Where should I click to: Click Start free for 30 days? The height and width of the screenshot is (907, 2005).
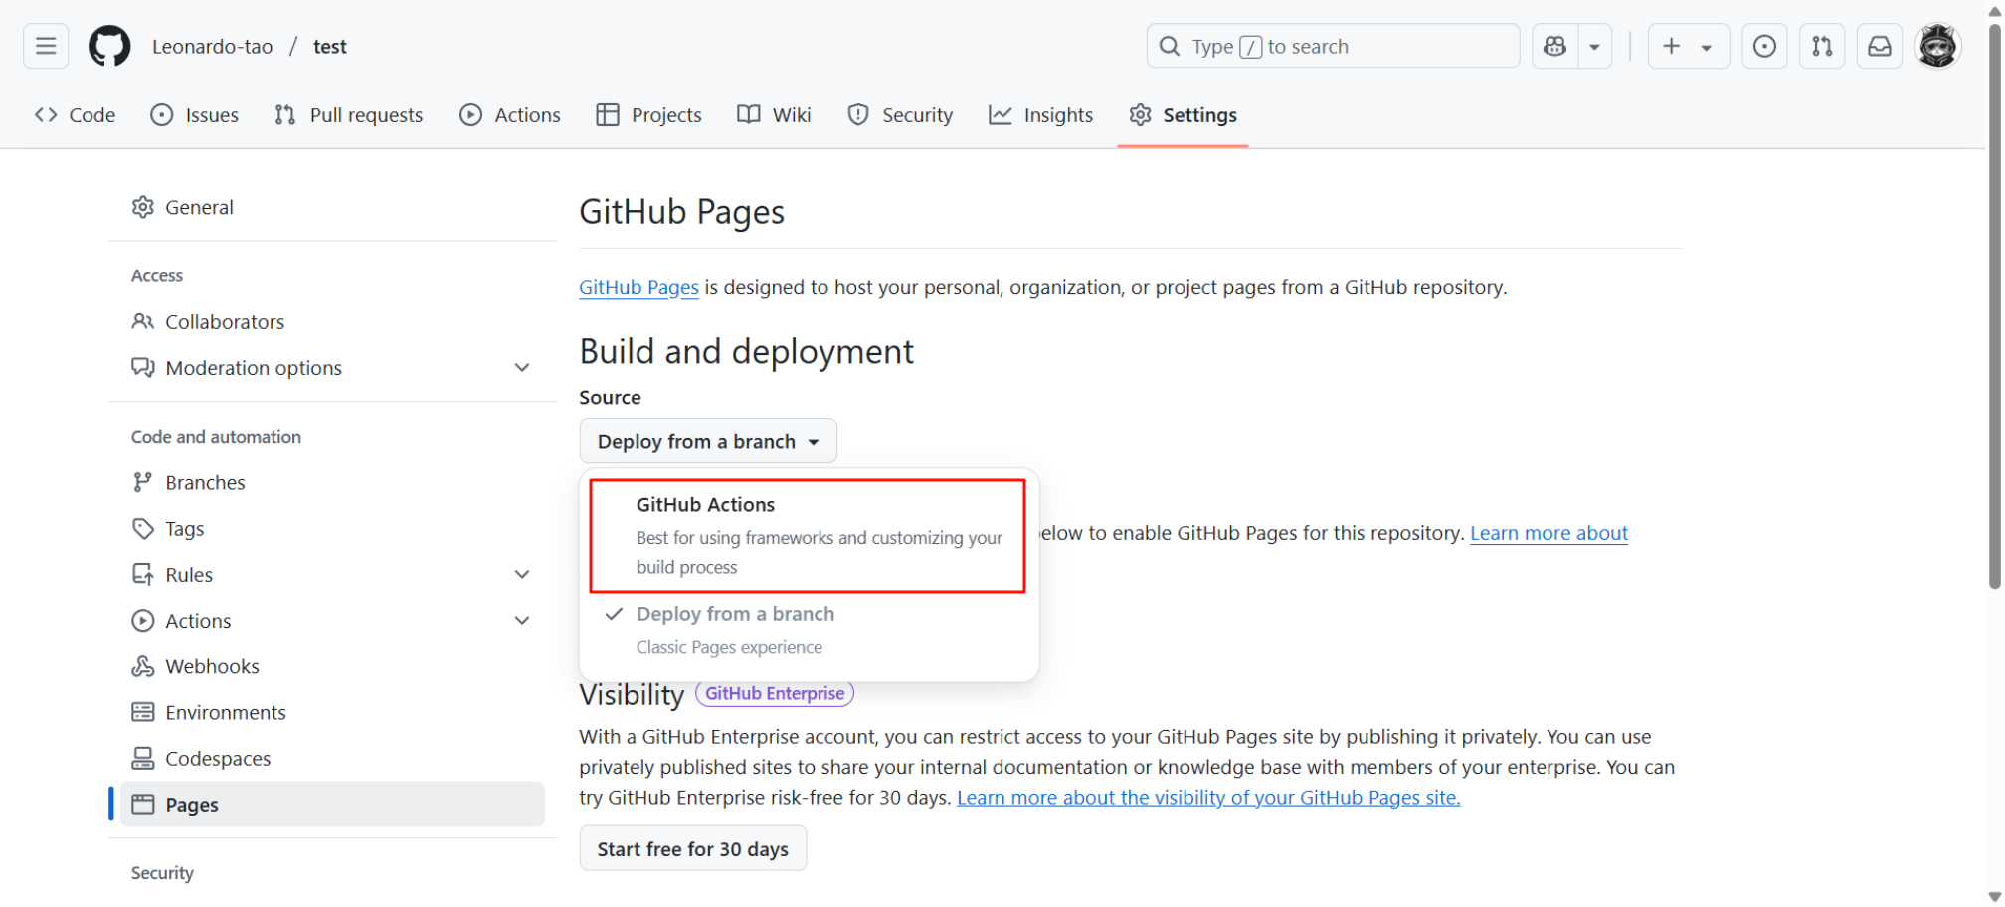pos(692,849)
